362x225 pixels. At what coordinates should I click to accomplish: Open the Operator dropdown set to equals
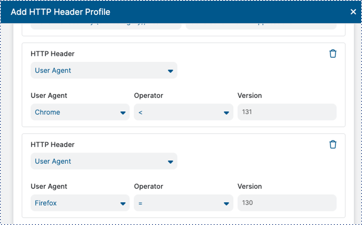[183, 203]
